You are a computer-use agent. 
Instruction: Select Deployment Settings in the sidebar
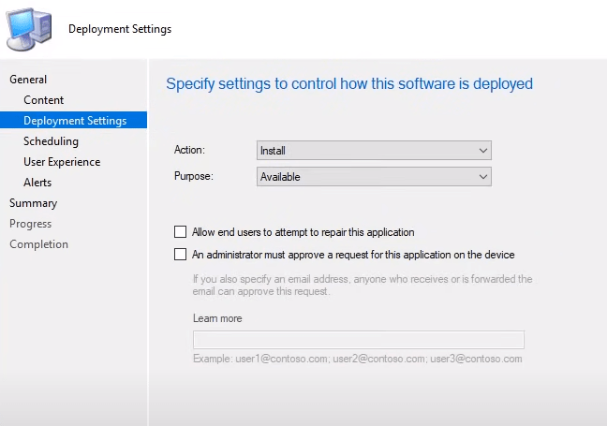[74, 121]
